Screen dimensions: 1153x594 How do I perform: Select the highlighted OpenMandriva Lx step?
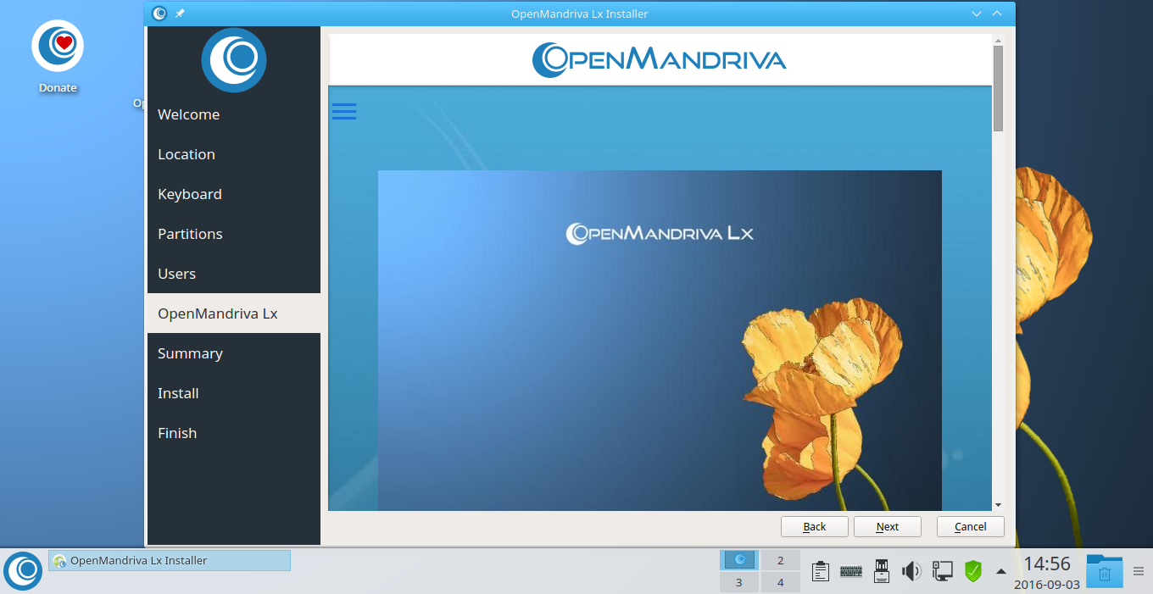234,314
